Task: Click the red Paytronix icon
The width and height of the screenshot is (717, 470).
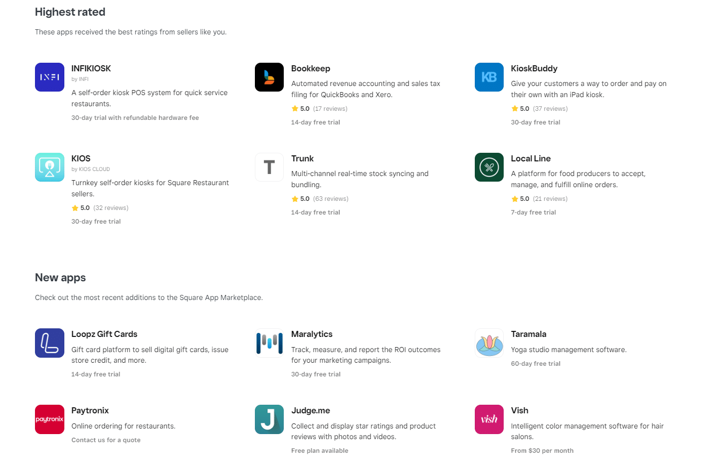Action: [x=50, y=419]
